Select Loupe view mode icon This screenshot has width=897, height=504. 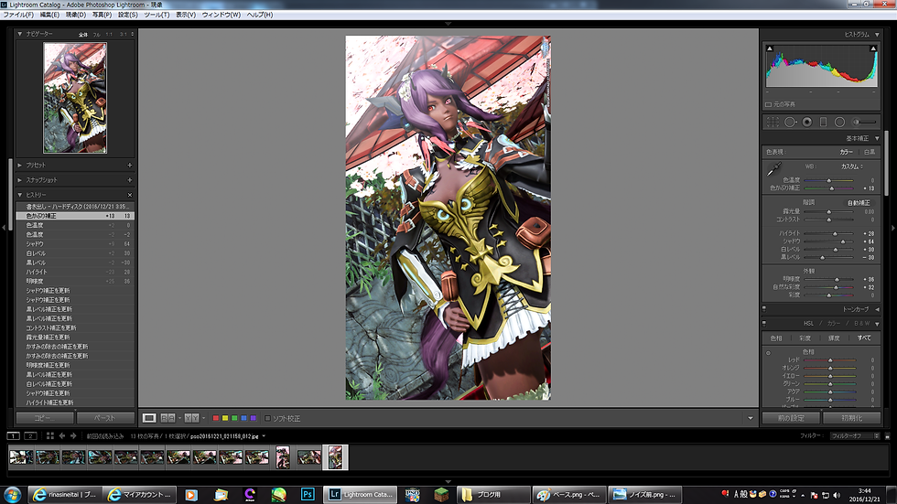(x=148, y=418)
